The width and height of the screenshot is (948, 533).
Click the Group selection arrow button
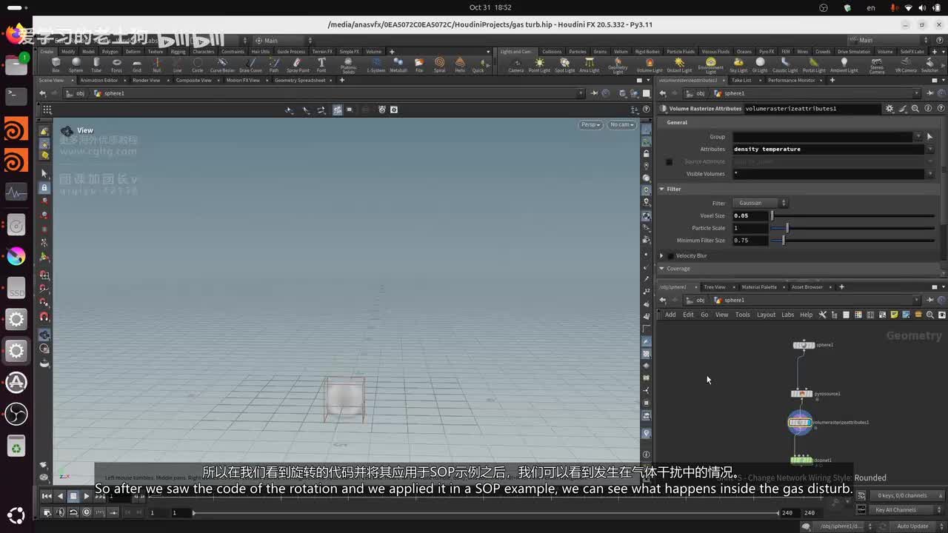(929, 136)
